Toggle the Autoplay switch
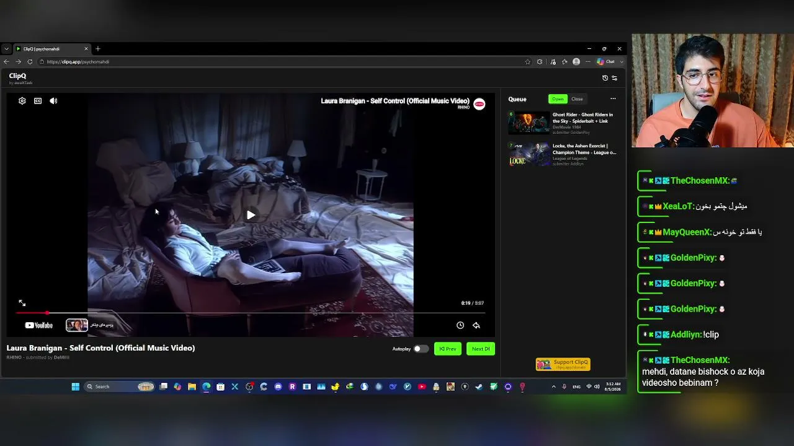794x446 pixels. pyautogui.click(x=421, y=349)
